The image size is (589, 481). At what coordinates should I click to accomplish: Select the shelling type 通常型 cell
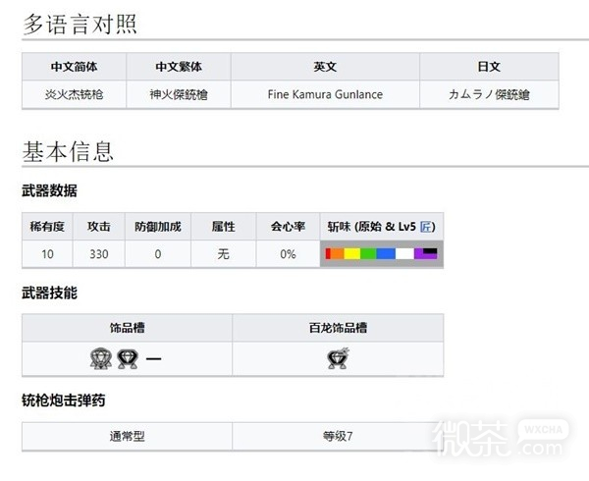127,436
